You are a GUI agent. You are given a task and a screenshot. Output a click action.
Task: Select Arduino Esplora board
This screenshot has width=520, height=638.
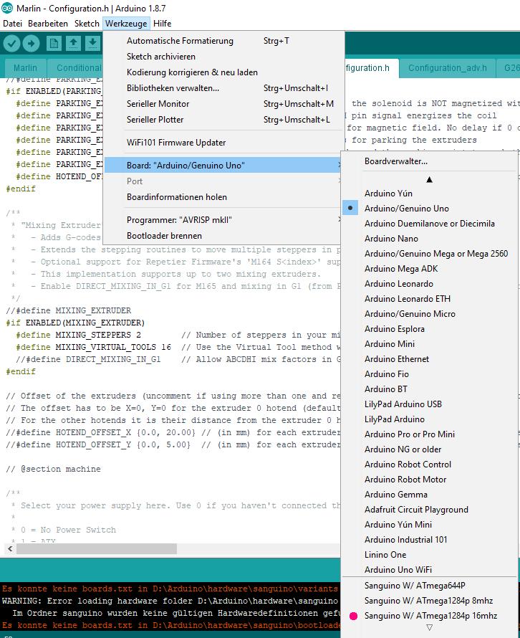click(x=429, y=329)
